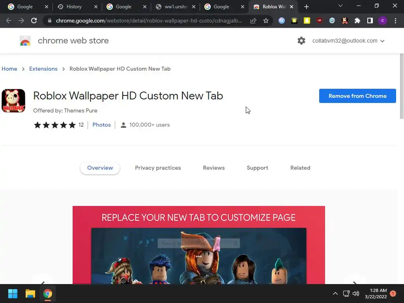Reload the current page
The height and width of the screenshot is (303, 404).
34,21
